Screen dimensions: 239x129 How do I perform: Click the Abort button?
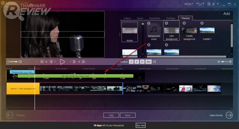[128, 115]
